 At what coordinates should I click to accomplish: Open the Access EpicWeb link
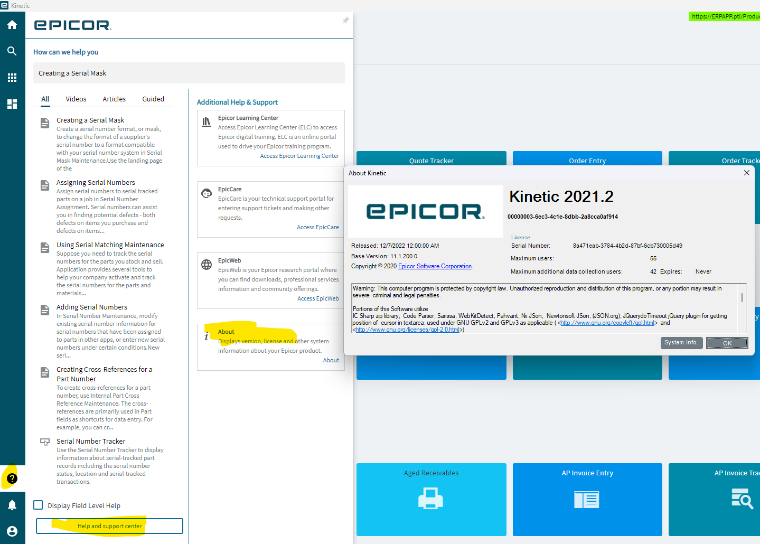[x=318, y=298]
